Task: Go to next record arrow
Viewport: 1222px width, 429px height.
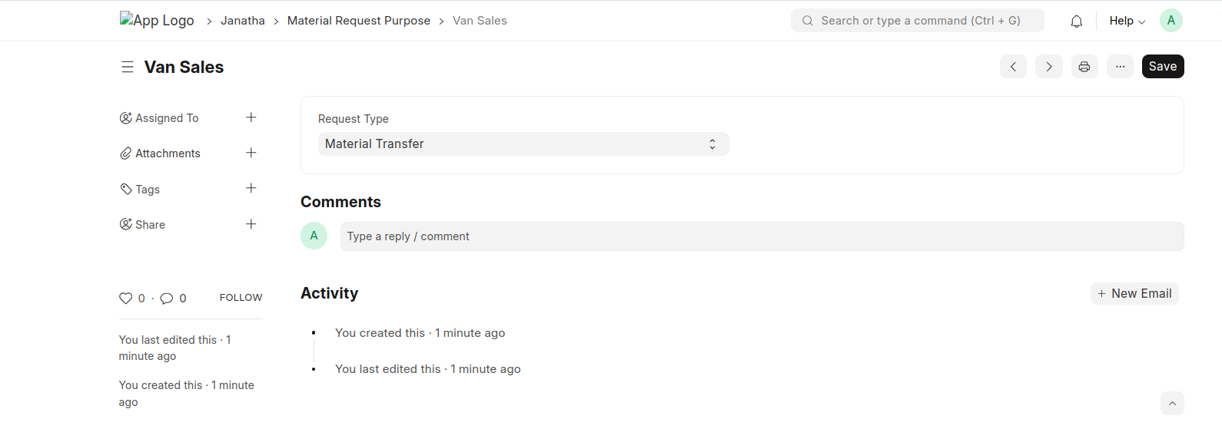Action: click(x=1048, y=67)
